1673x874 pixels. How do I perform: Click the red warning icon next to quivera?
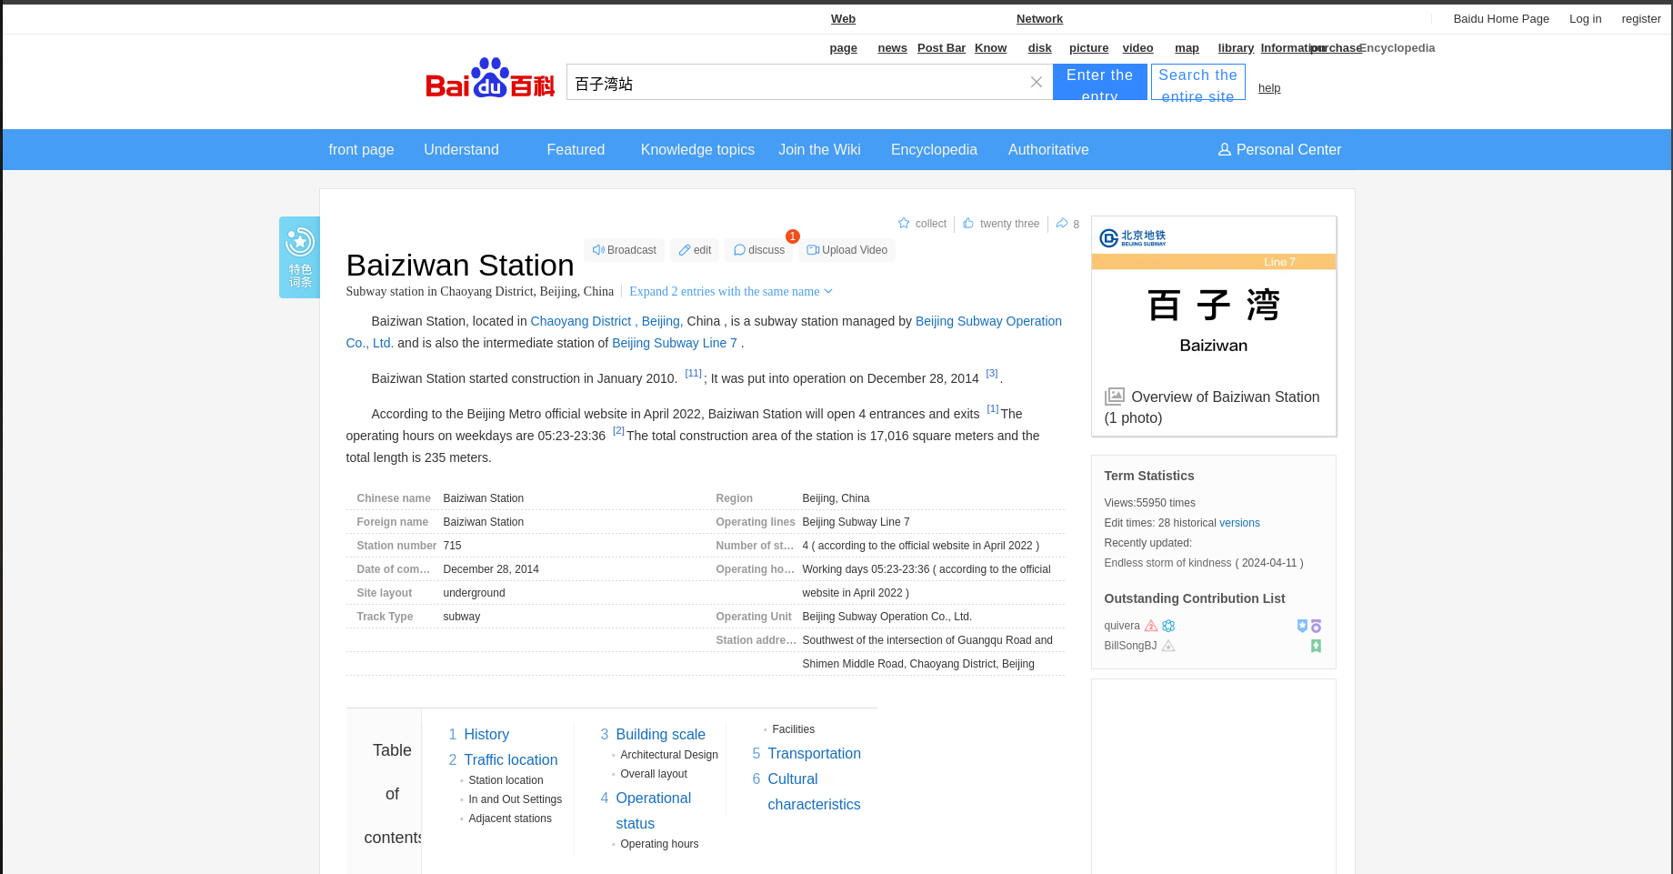(x=1151, y=626)
